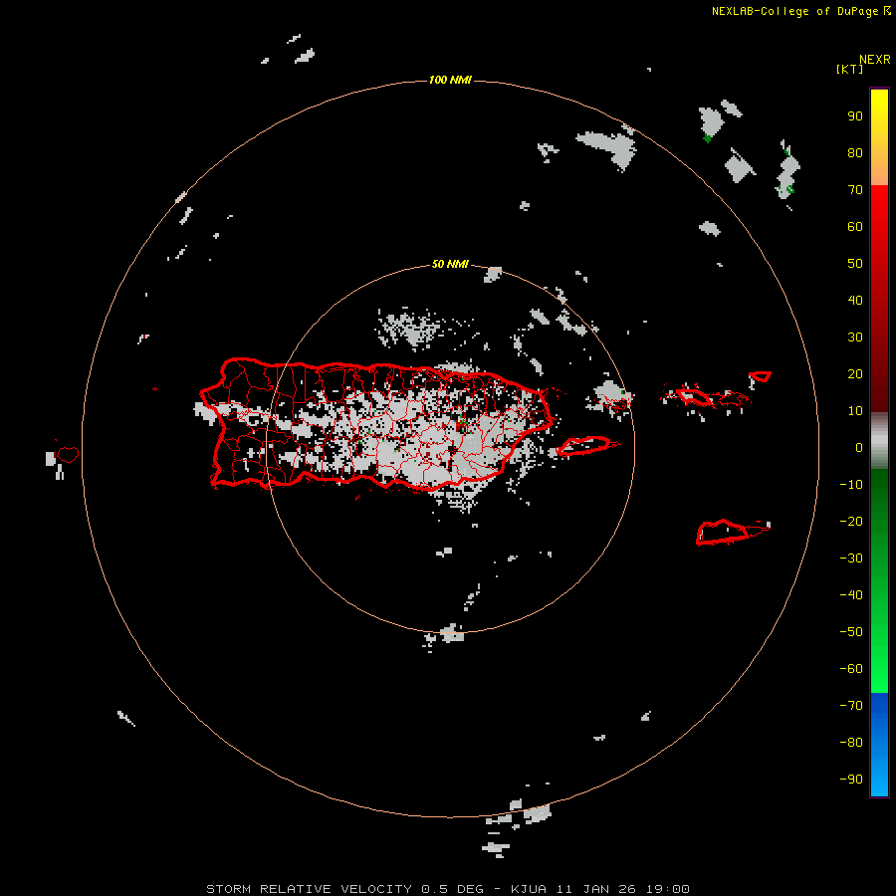Click the Vieques island outline east of Puerto Rico
Viewport: 896px width, 896px height.
(584, 445)
